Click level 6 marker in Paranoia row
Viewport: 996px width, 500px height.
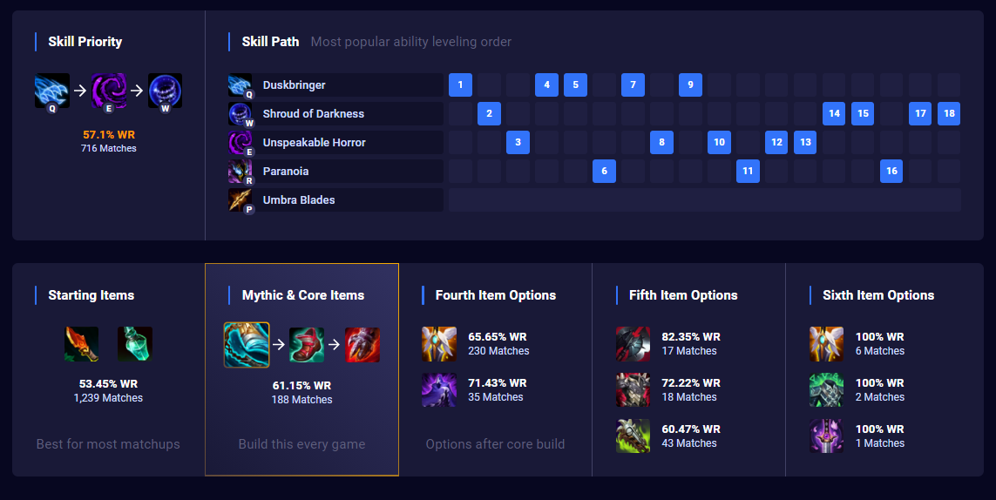point(604,171)
